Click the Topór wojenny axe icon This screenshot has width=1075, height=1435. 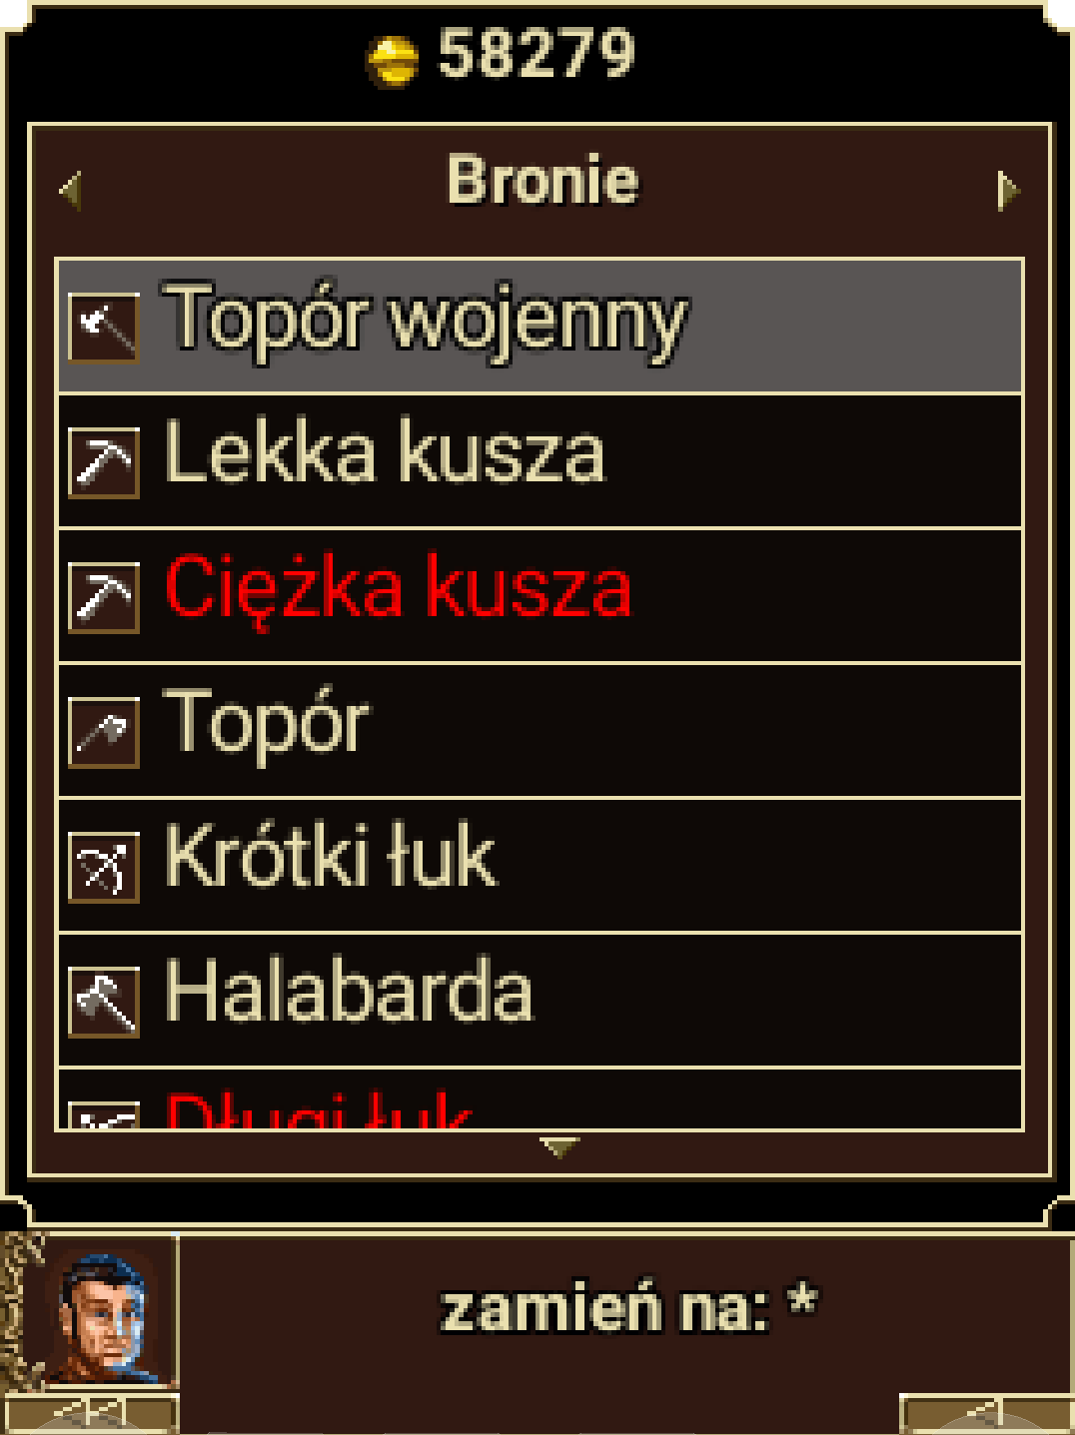pos(104,328)
